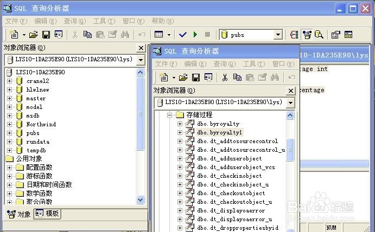The height and width of the screenshot is (232, 375).
Task: Click up arrow of inner tree scrollbar
Action: click(x=290, y=115)
